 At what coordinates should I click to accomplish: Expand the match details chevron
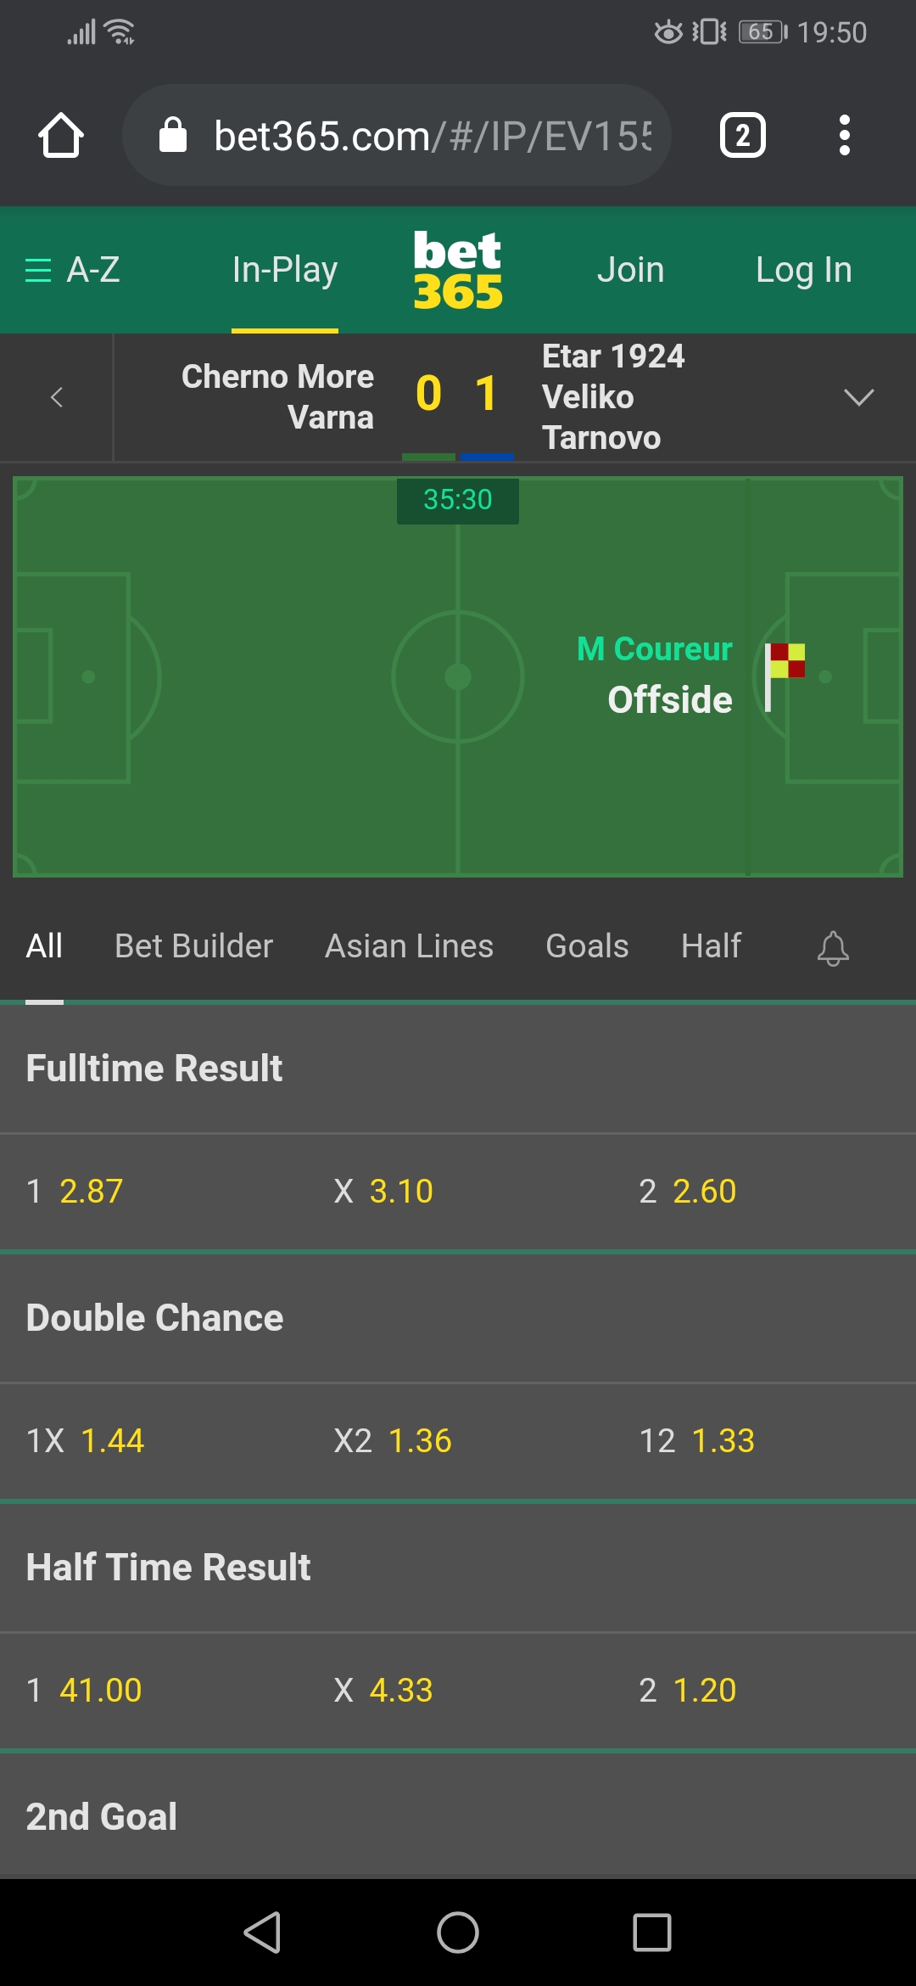[858, 397]
